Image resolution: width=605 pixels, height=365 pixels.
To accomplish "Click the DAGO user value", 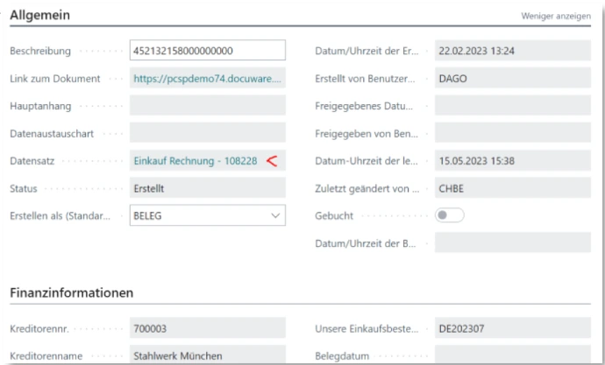I will pyautogui.click(x=513, y=78).
